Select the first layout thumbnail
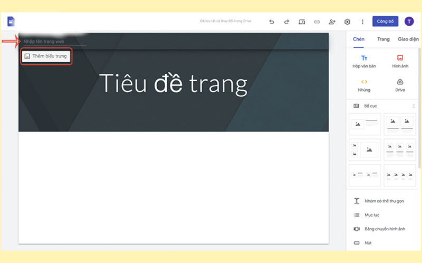The image size is (422, 263). pyautogui.click(x=365, y=124)
